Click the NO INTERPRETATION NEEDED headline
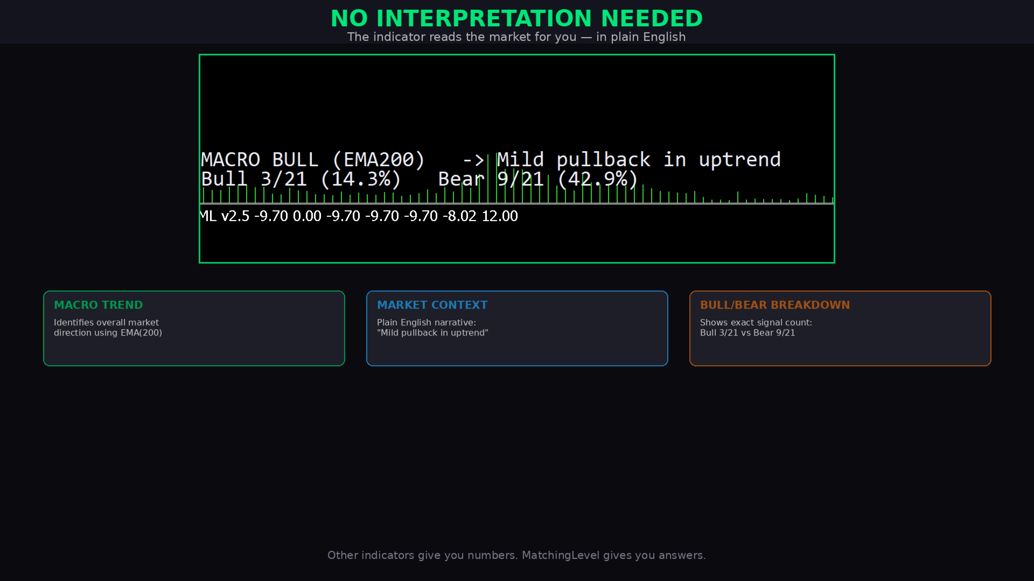1034x581 pixels. coord(516,19)
